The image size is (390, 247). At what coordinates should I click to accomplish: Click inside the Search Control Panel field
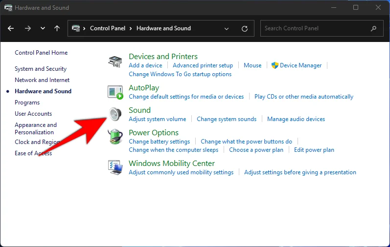316,28
